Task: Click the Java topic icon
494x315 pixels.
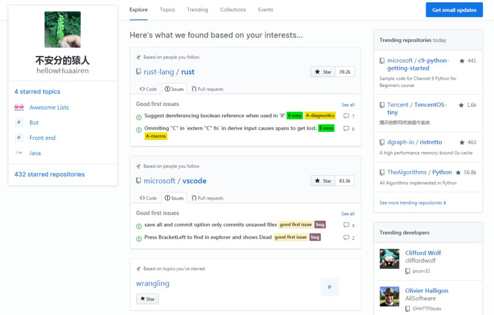Action: 19,152
